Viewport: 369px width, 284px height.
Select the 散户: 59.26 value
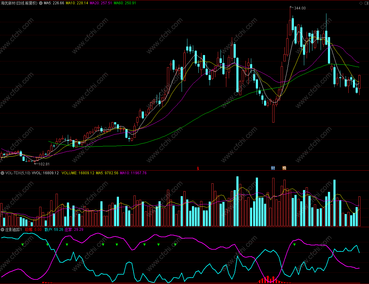54,230
